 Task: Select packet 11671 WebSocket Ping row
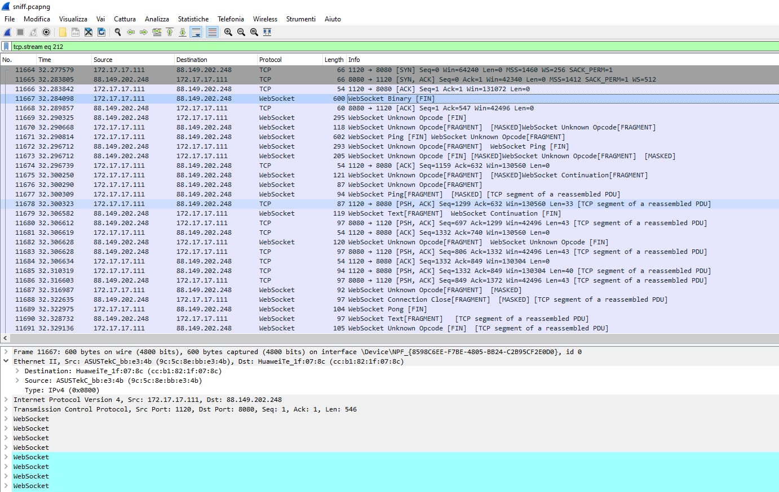[389, 137]
